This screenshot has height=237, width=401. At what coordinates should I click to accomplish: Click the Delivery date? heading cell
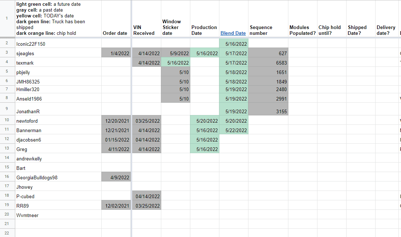pos(386,30)
